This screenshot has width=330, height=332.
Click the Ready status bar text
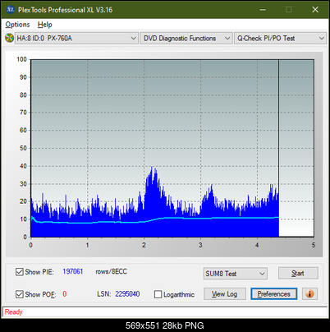[x=13, y=312]
